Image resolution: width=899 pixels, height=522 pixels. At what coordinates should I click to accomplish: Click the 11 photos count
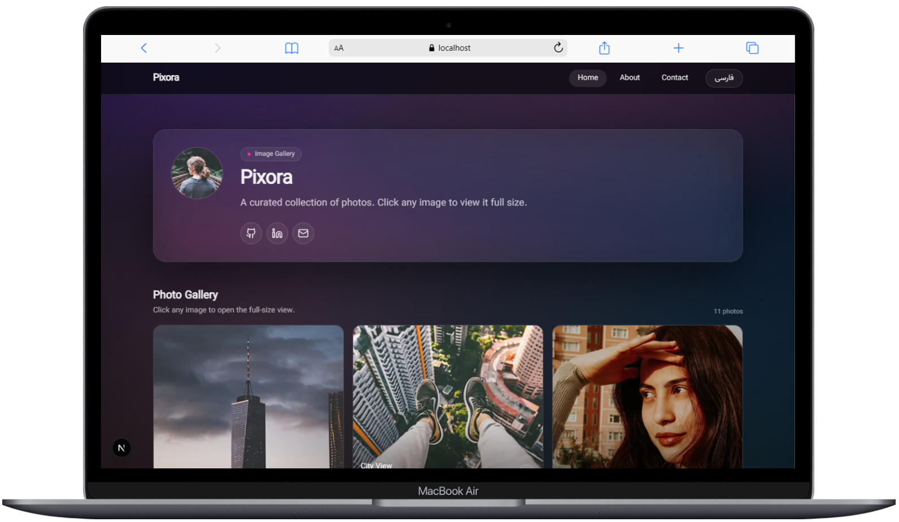(728, 312)
